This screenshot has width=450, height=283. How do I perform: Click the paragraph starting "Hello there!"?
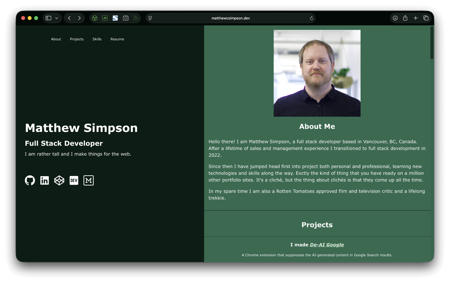(317, 148)
